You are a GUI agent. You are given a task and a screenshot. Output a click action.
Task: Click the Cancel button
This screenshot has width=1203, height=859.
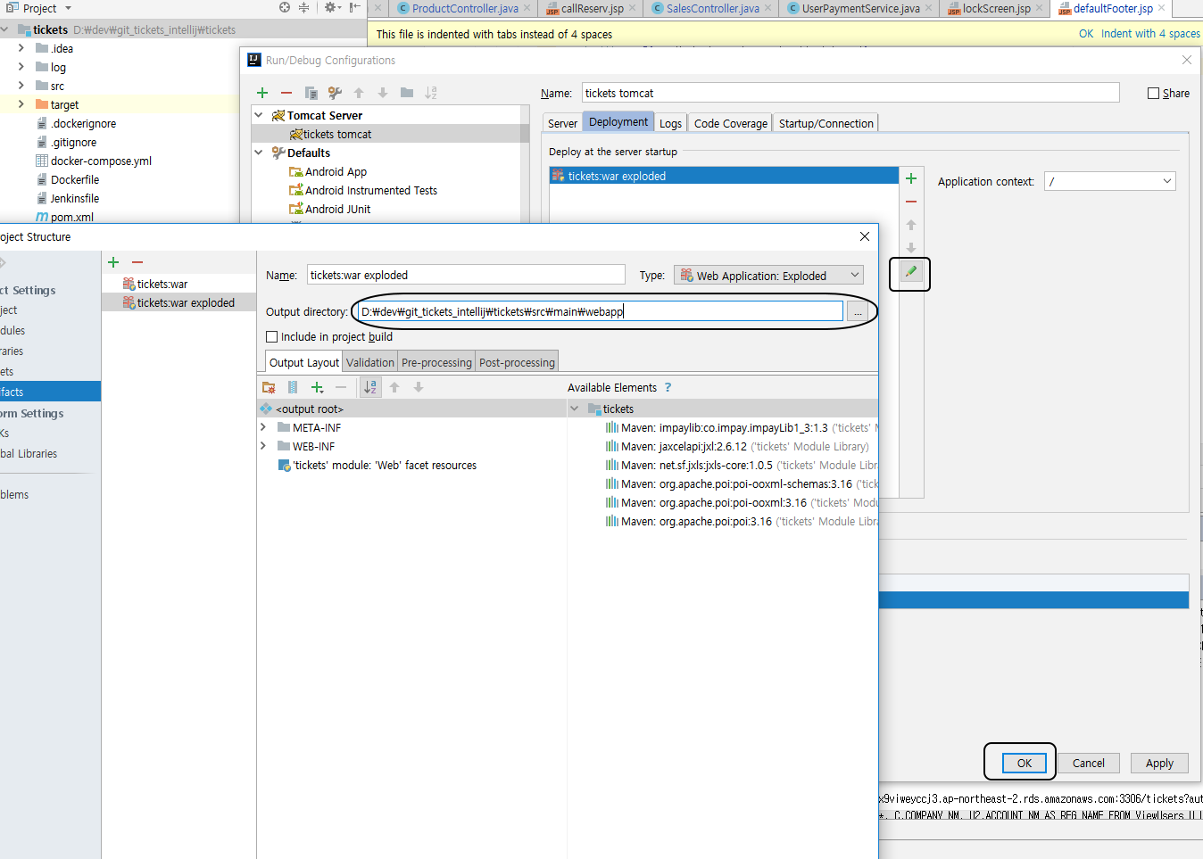[x=1089, y=763]
